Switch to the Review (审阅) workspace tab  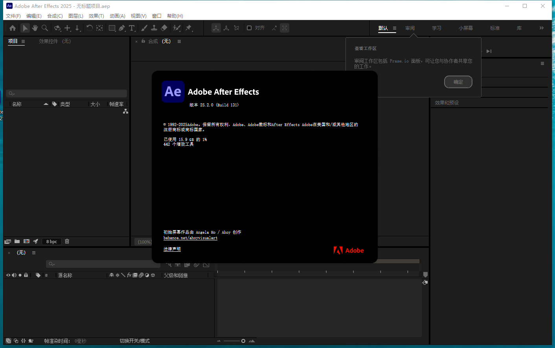tap(410, 28)
